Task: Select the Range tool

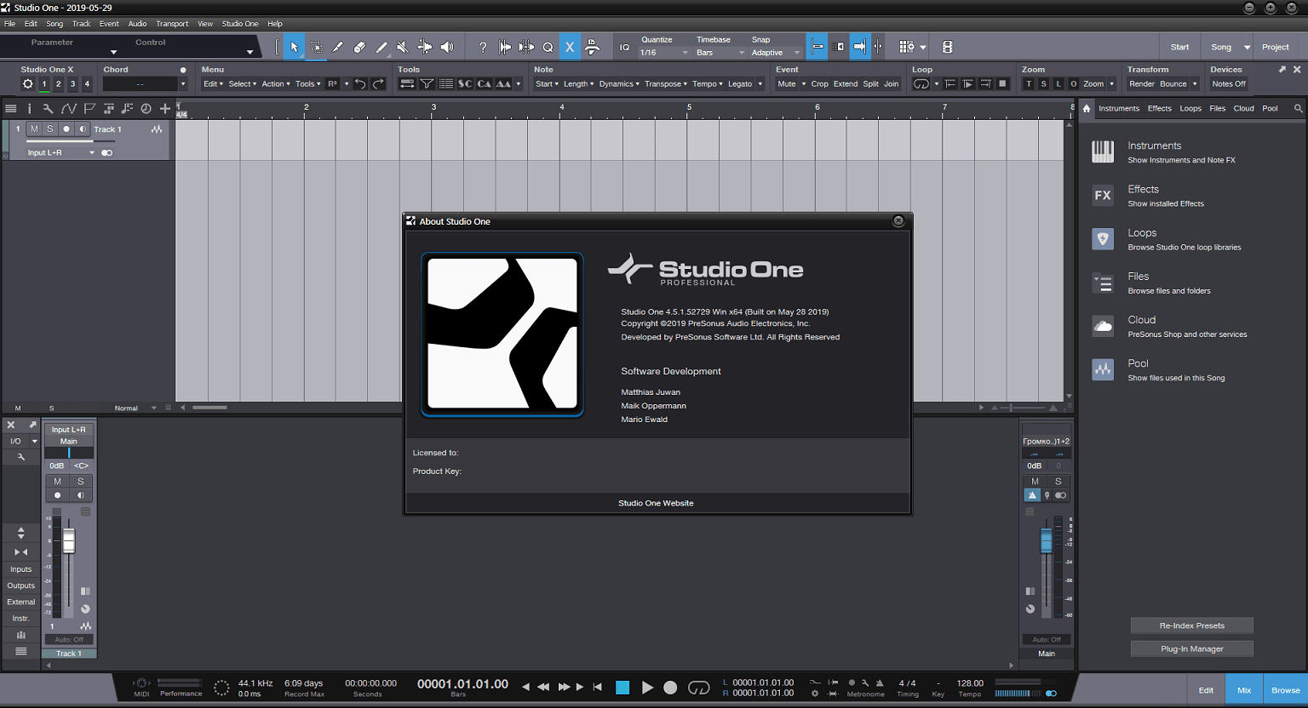Action: [316, 48]
